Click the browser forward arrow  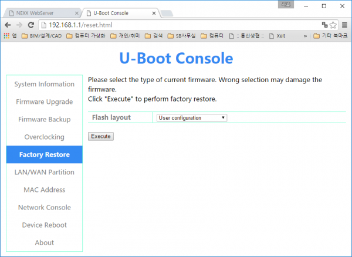pyautogui.click(x=19, y=25)
